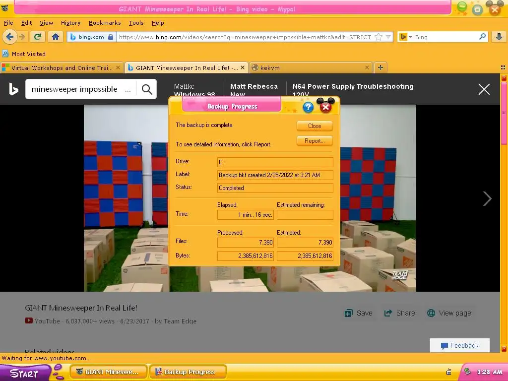The height and width of the screenshot is (381, 508).
Task: Click the Processed bytes value 2,385,612,816
Action: (246, 255)
